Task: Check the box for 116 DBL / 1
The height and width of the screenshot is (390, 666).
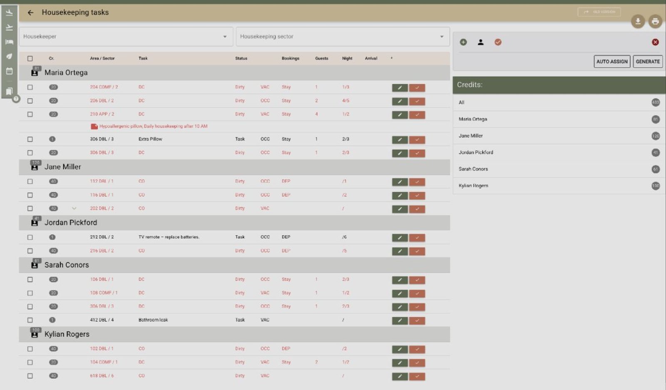Action: click(x=30, y=195)
